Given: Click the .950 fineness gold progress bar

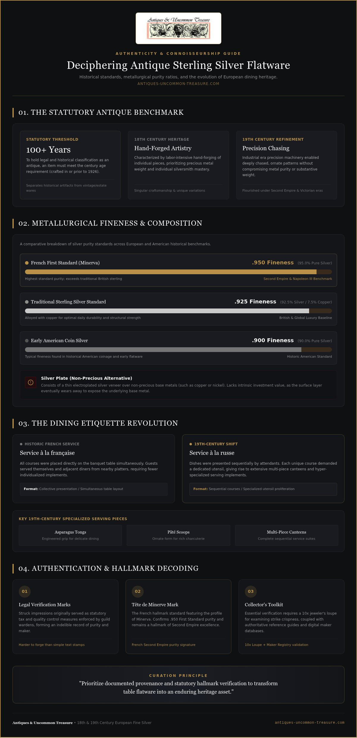Looking at the screenshot, I should pos(178,272).
